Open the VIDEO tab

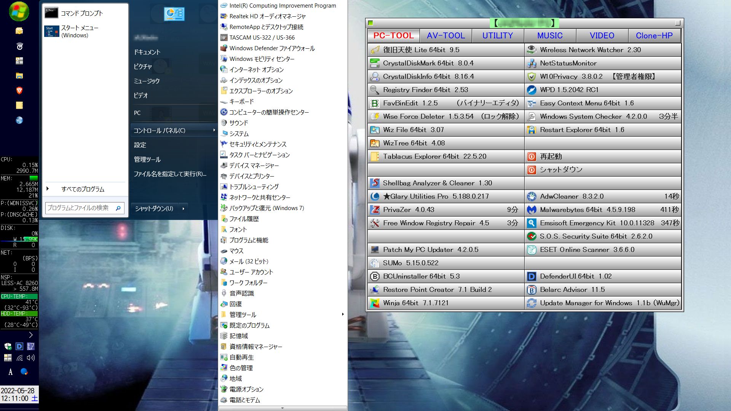602,36
